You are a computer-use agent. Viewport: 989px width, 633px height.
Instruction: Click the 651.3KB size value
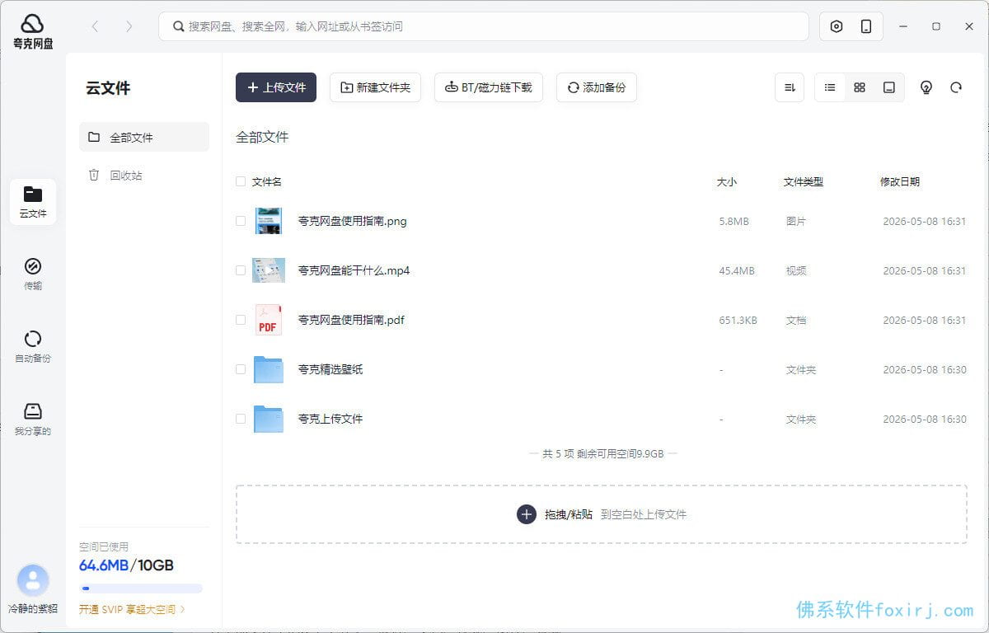point(738,320)
